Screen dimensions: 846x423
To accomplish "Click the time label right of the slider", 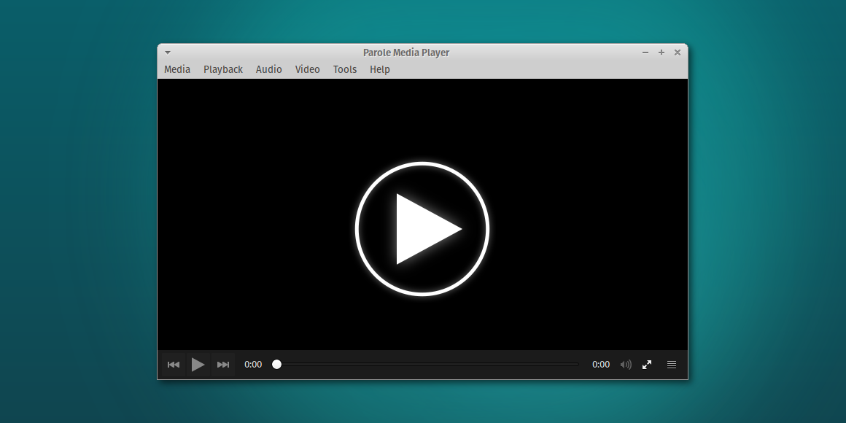I will click(601, 365).
